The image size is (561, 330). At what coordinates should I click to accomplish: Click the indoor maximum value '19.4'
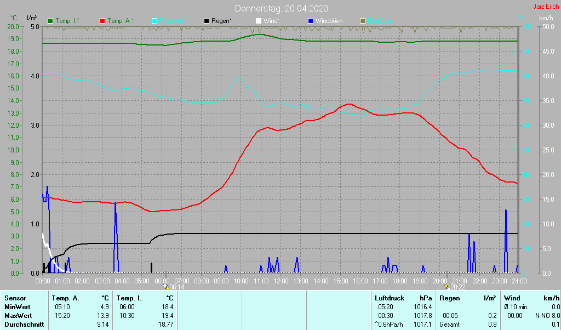tap(168, 316)
